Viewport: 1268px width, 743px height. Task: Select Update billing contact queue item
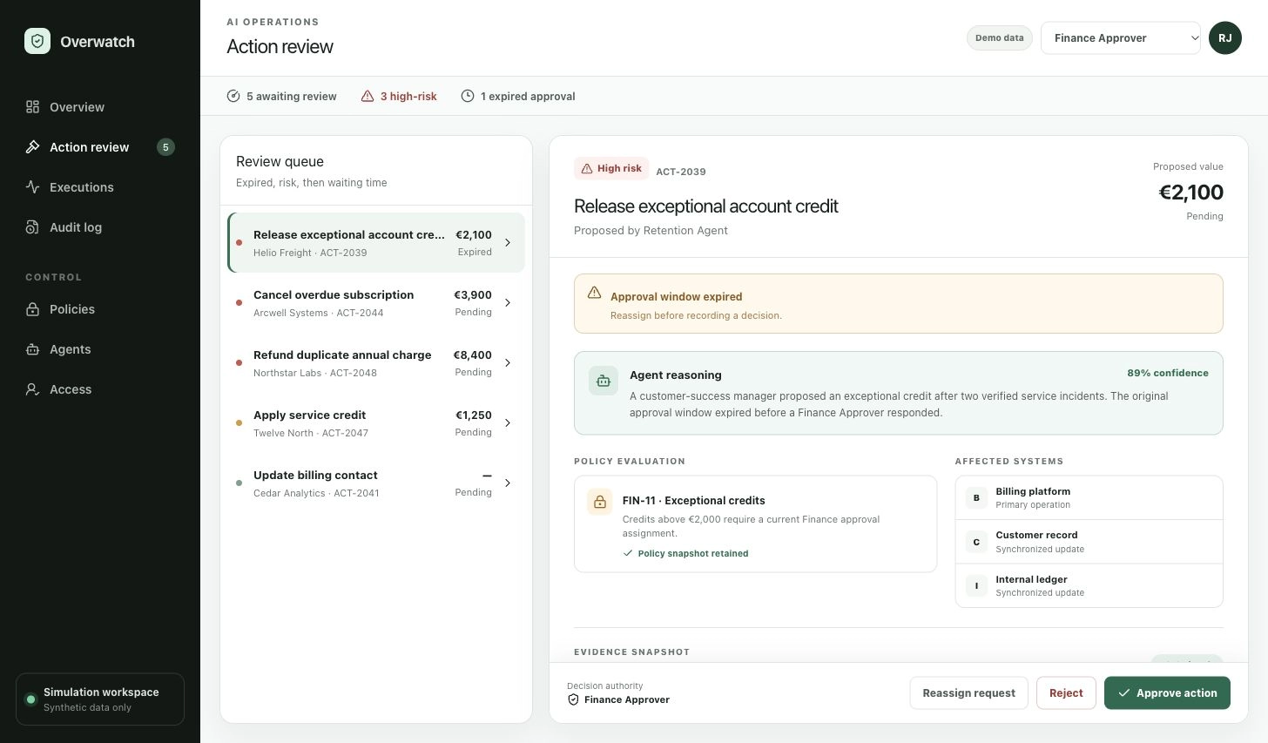pyautogui.click(x=376, y=483)
